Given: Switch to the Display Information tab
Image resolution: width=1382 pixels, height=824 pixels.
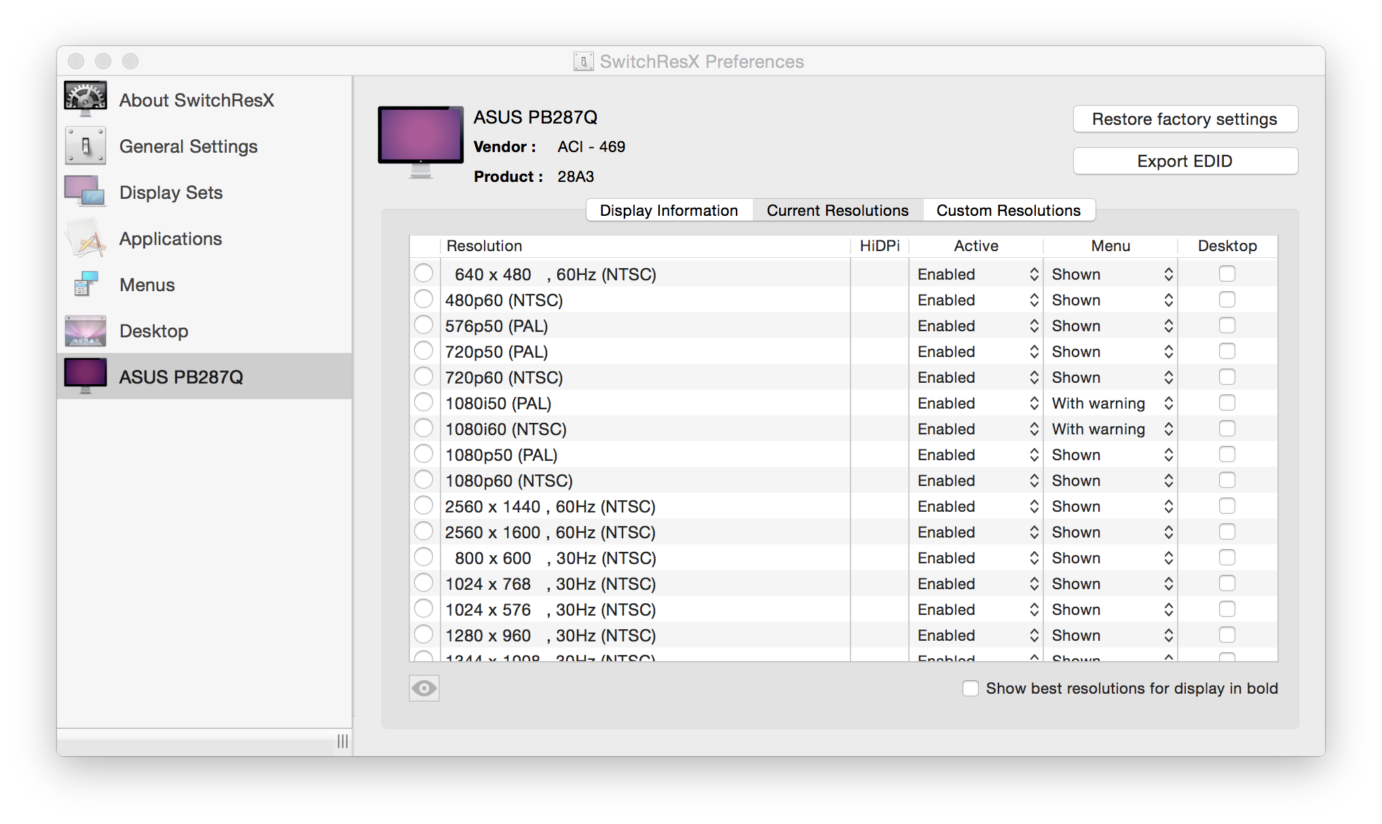Looking at the screenshot, I should [x=669, y=210].
